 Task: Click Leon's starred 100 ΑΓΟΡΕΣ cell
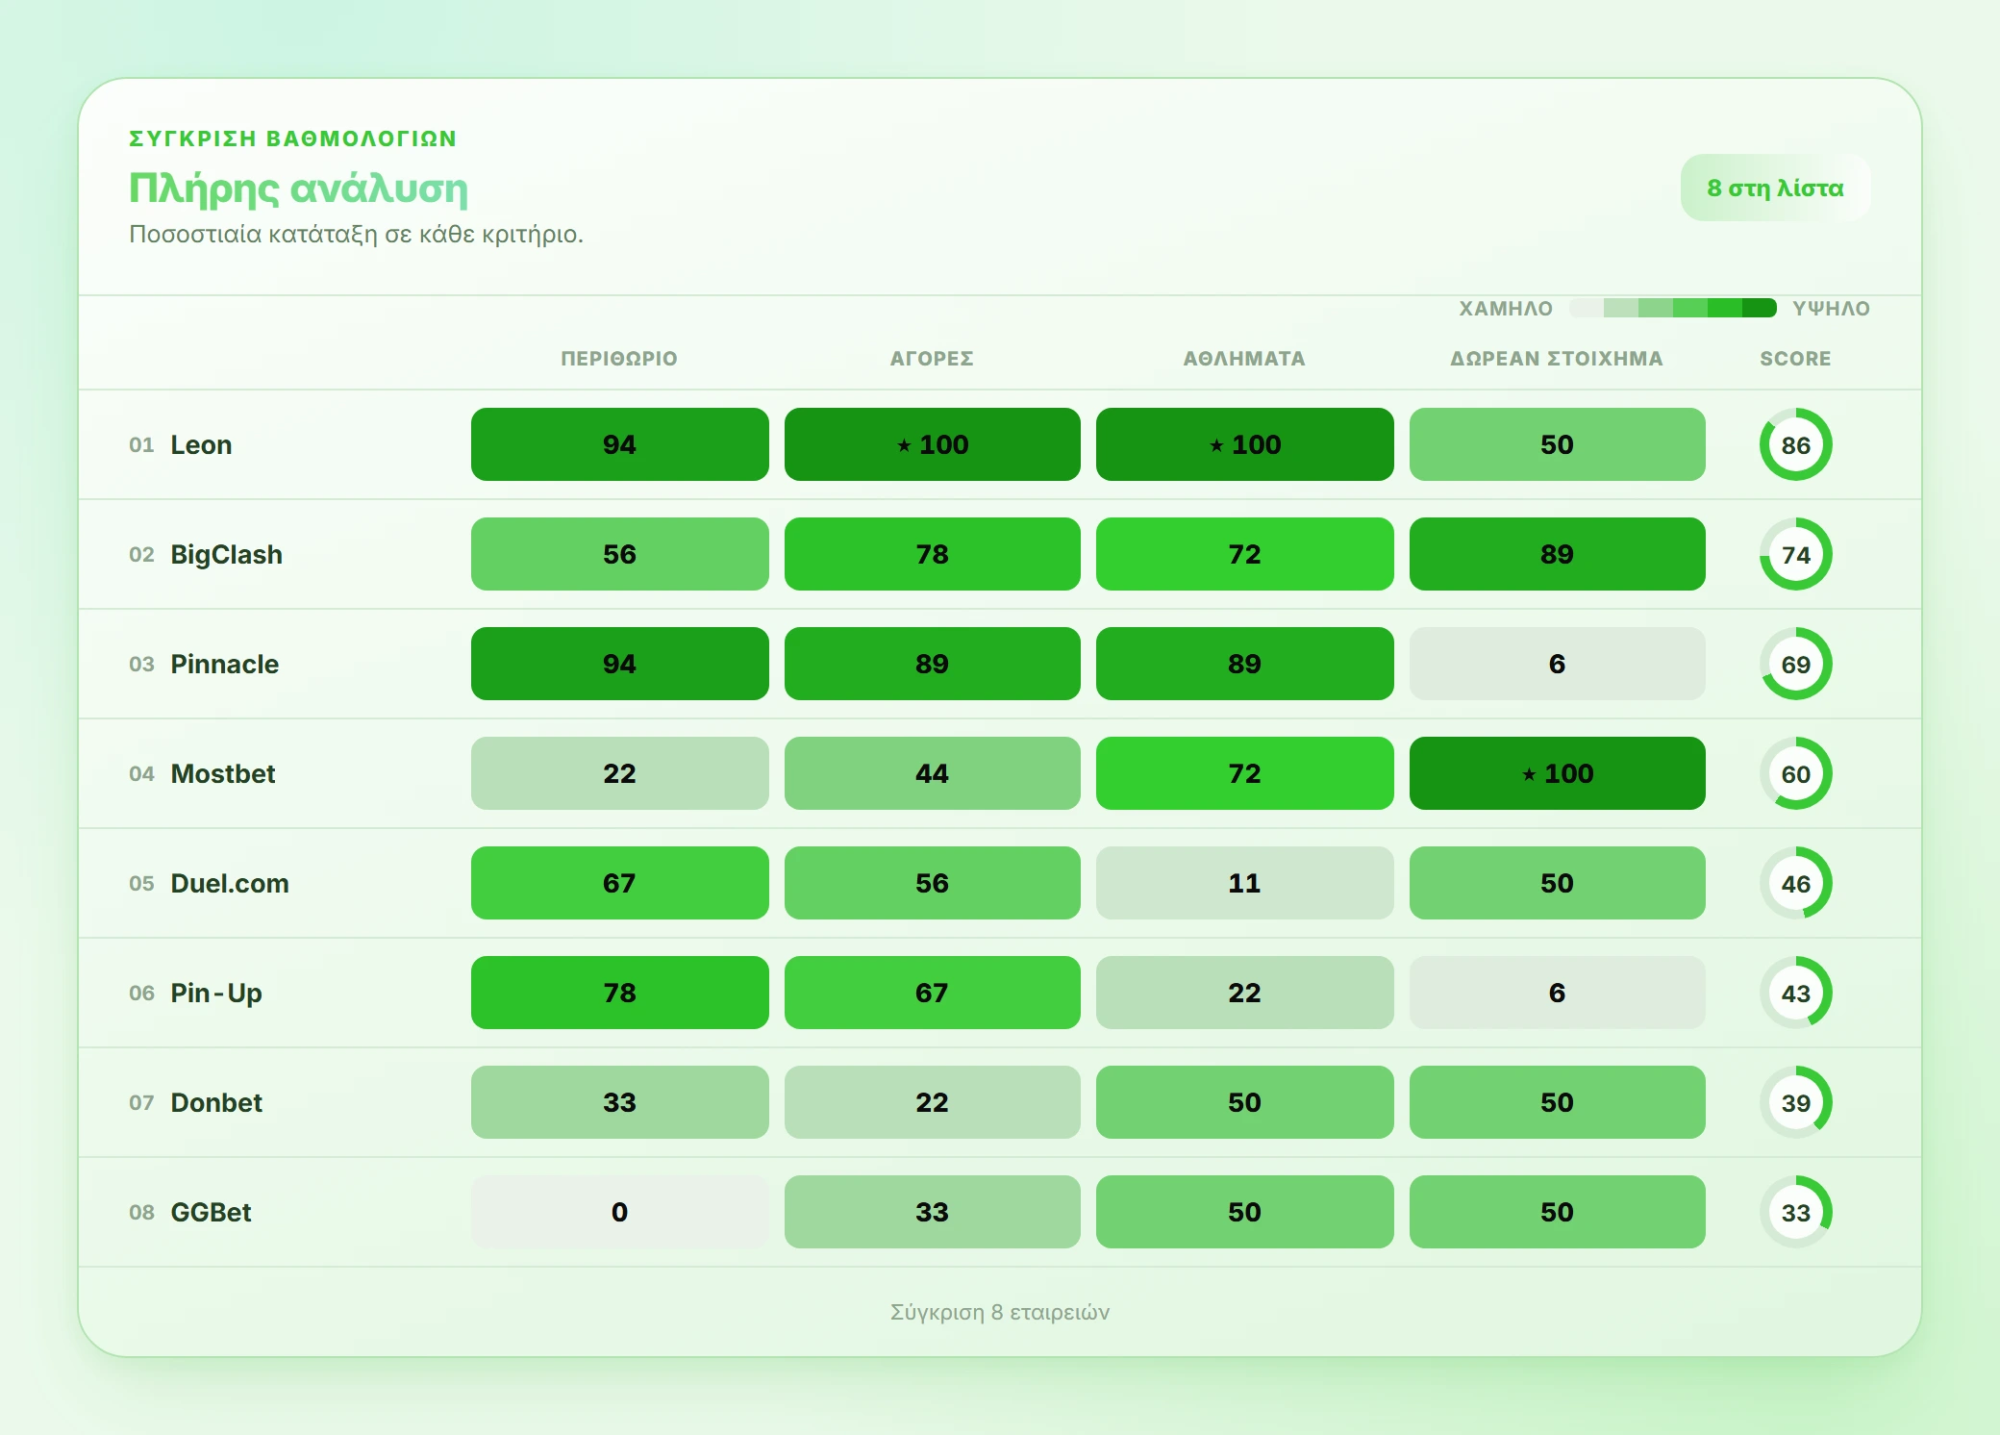(x=932, y=444)
